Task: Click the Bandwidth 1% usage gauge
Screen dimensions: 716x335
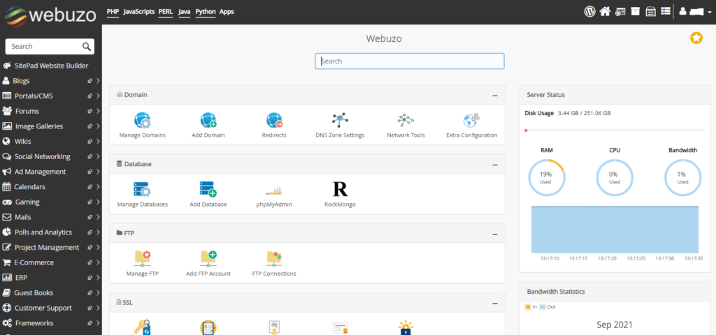Action: (682, 177)
